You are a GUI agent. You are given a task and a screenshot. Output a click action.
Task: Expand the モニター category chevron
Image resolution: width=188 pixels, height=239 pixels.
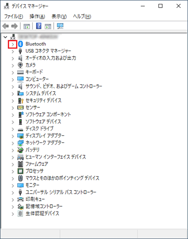(x=13, y=186)
